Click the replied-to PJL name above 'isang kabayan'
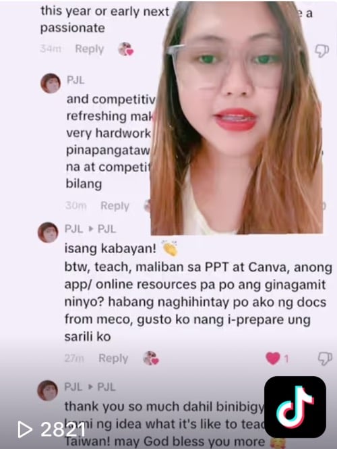 (x=106, y=229)
